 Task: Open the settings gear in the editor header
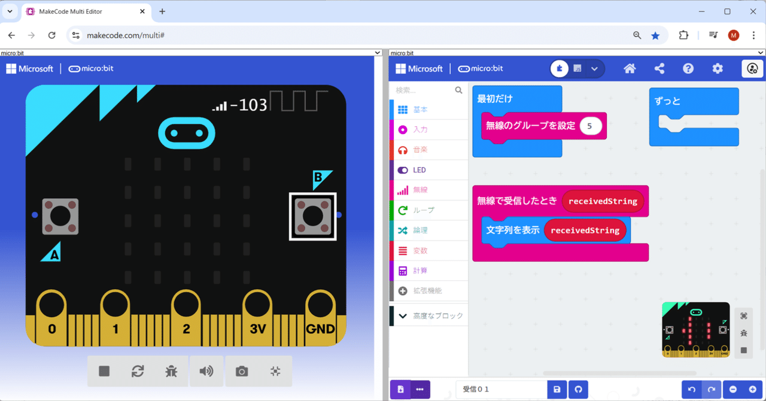click(x=718, y=68)
